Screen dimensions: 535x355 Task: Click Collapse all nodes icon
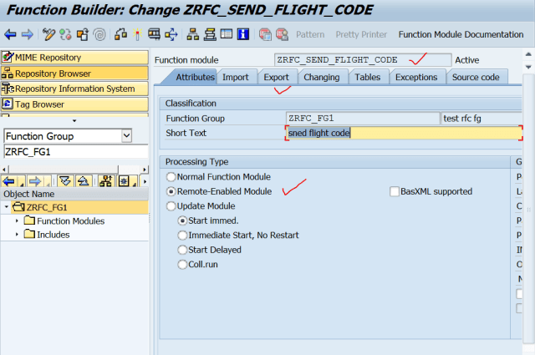click(83, 181)
